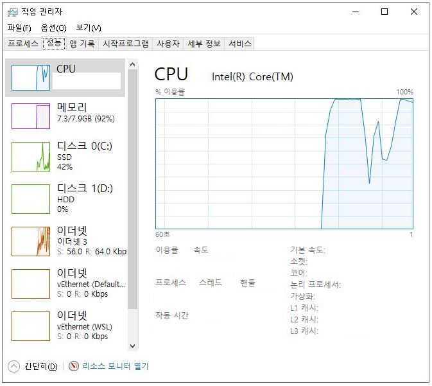Select the vEthernet (WSL) graph thumbnail
Screen dimensions: 432x386
pos(31,326)
